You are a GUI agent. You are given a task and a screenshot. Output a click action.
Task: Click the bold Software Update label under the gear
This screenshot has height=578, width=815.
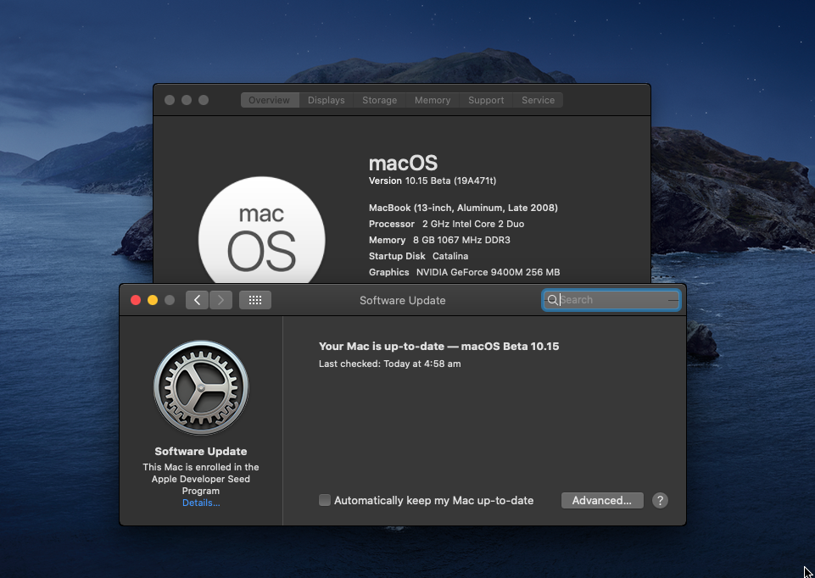click(201, 451)
